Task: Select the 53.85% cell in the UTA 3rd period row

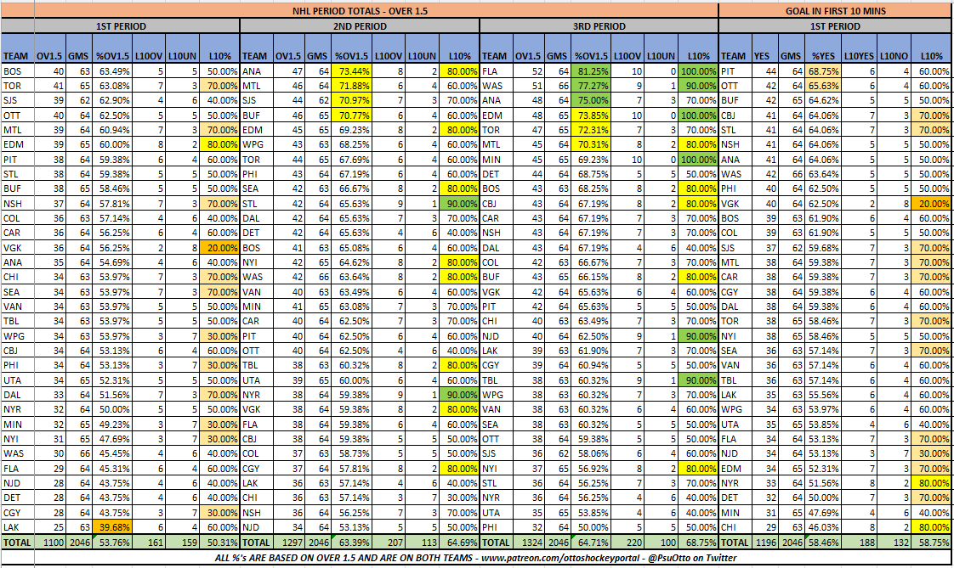Action: point(591,512)
